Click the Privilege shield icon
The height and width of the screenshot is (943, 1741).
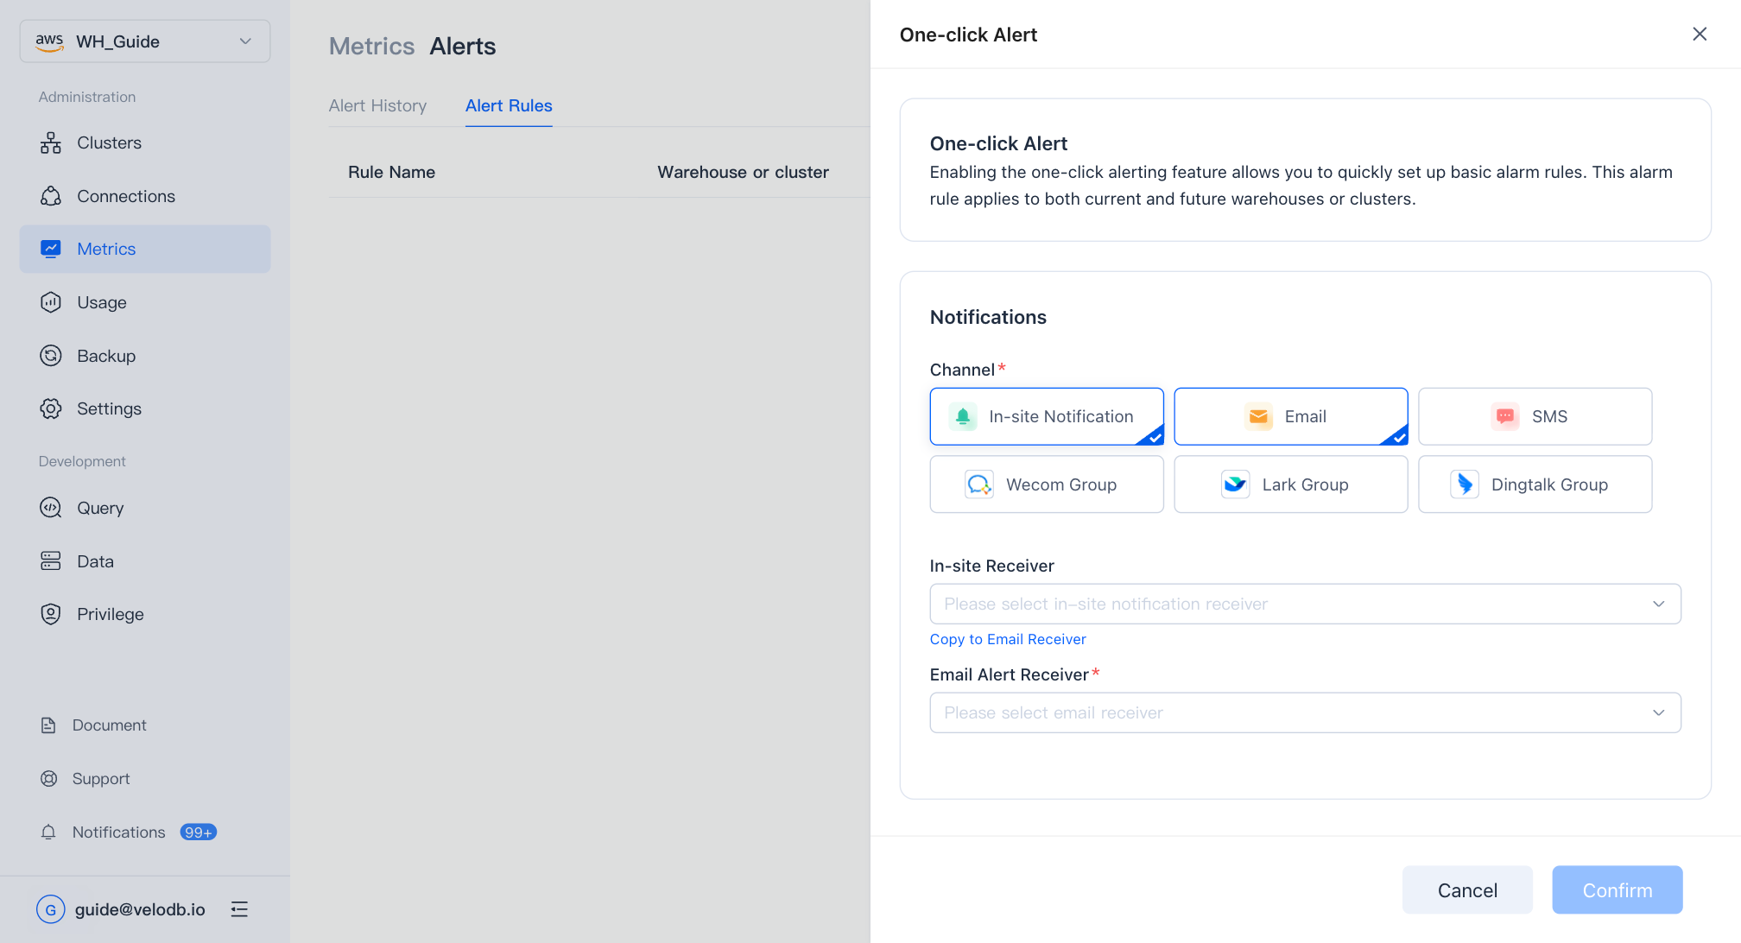[x=51, y=614]
